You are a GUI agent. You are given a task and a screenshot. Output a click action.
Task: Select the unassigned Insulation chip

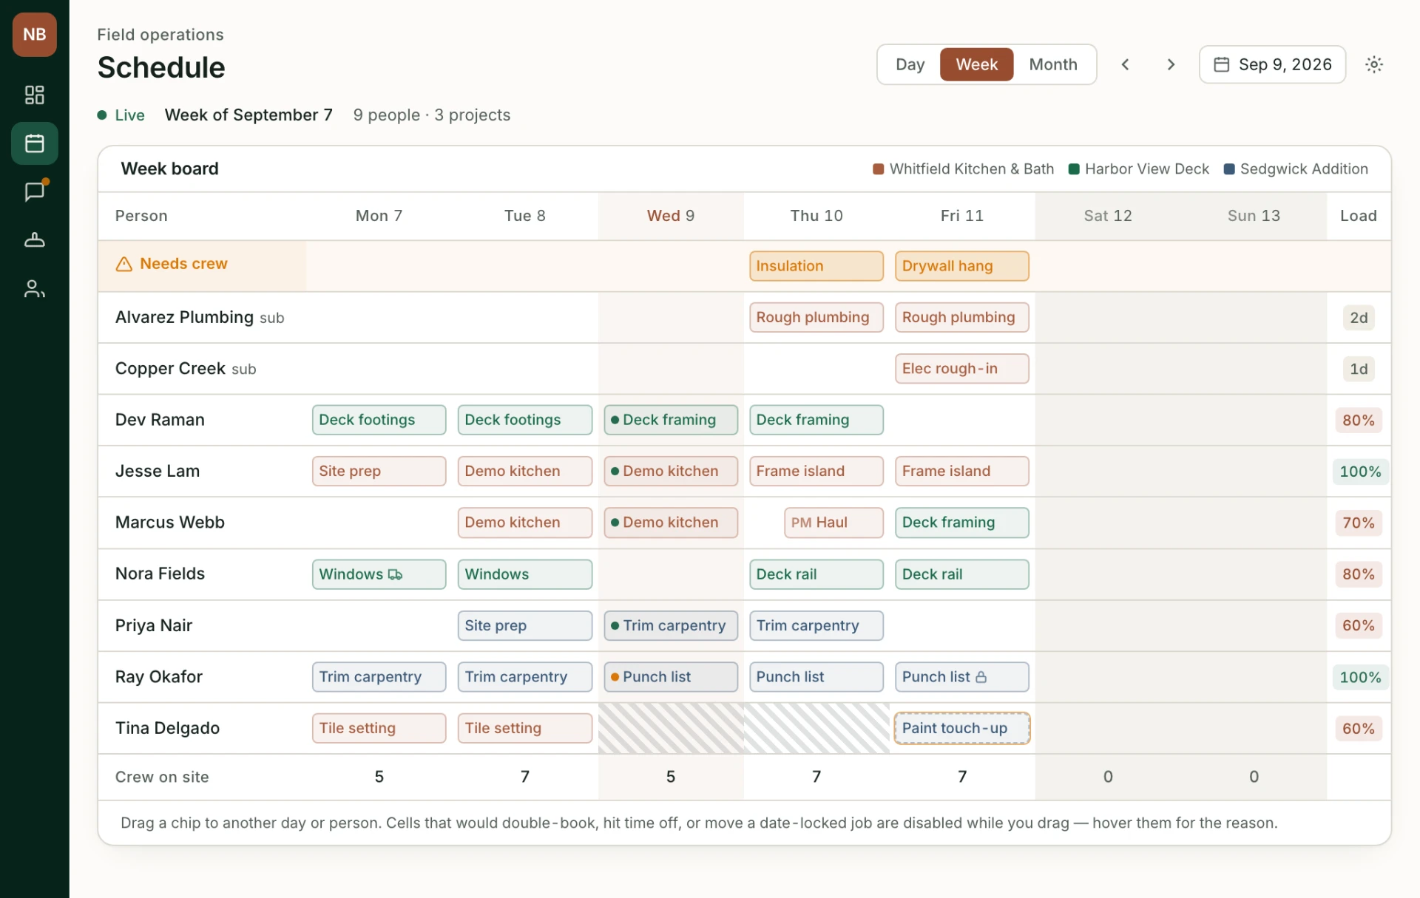point(816,266)
